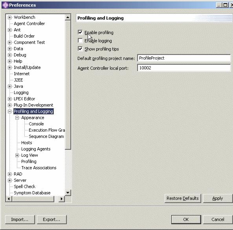Image resolution: width=233 pixels, height=230 pixels.
Task: Expand the Java preferences node
Action: click(x=9, y=86)
